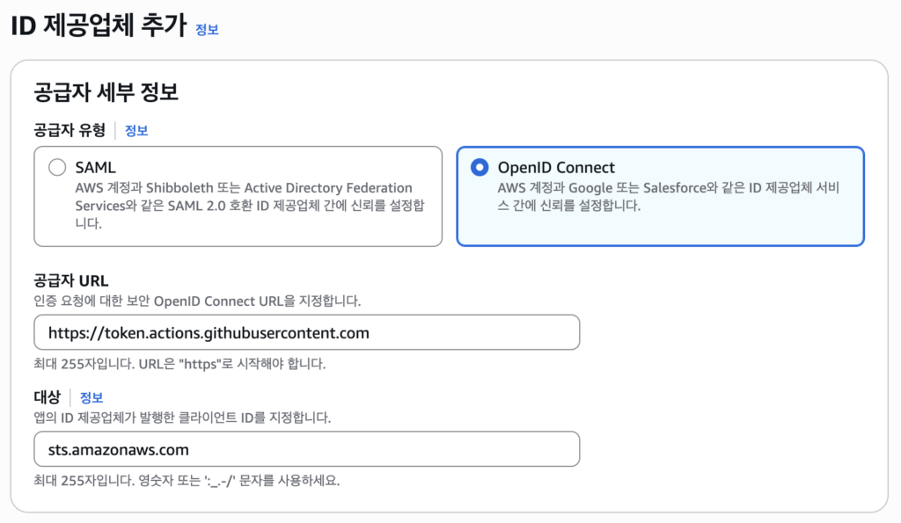Select the OpenID Connect radio button

[480, 167]
